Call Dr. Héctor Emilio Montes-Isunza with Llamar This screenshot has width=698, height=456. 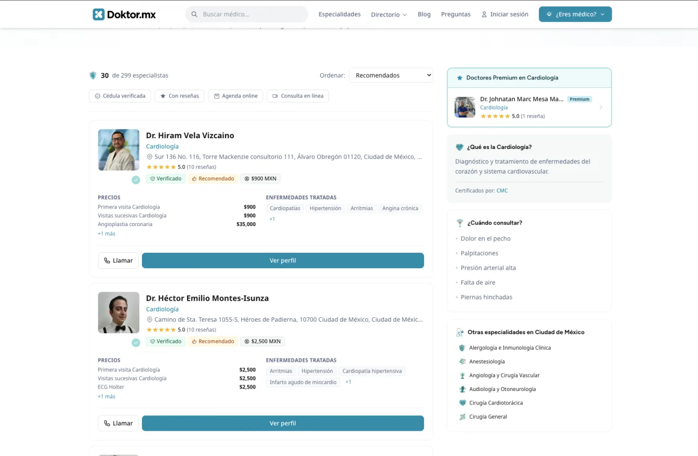click(x=118, y=423)
